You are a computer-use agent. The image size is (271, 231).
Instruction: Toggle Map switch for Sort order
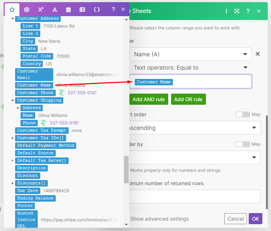click(243, 114)
